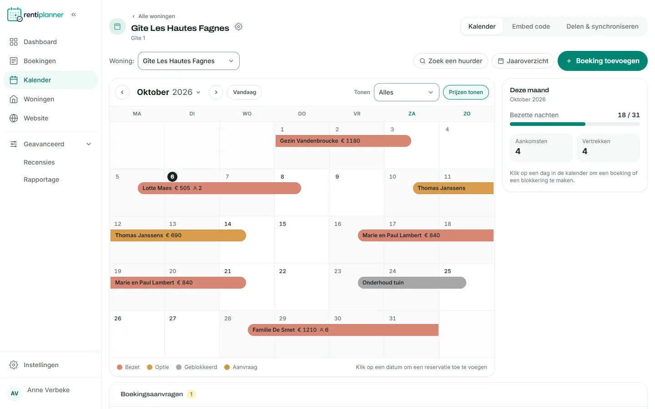Click the Bezette nachten progress bar
Viewport: 655px width, 409px height.
(x=575, y=124)
